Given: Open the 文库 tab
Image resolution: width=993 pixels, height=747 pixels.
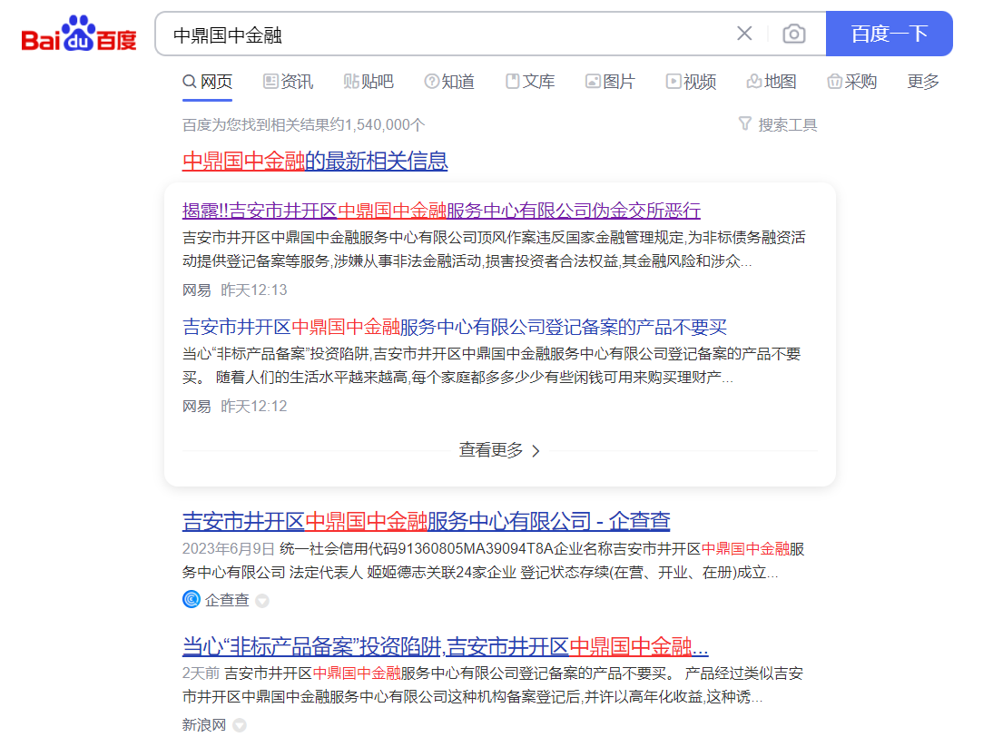Looking at the screenshot, I should pyautogui.click(x=530, y=82).
